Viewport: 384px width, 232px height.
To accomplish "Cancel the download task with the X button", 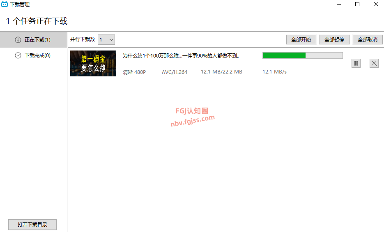I will click(374, 63).
